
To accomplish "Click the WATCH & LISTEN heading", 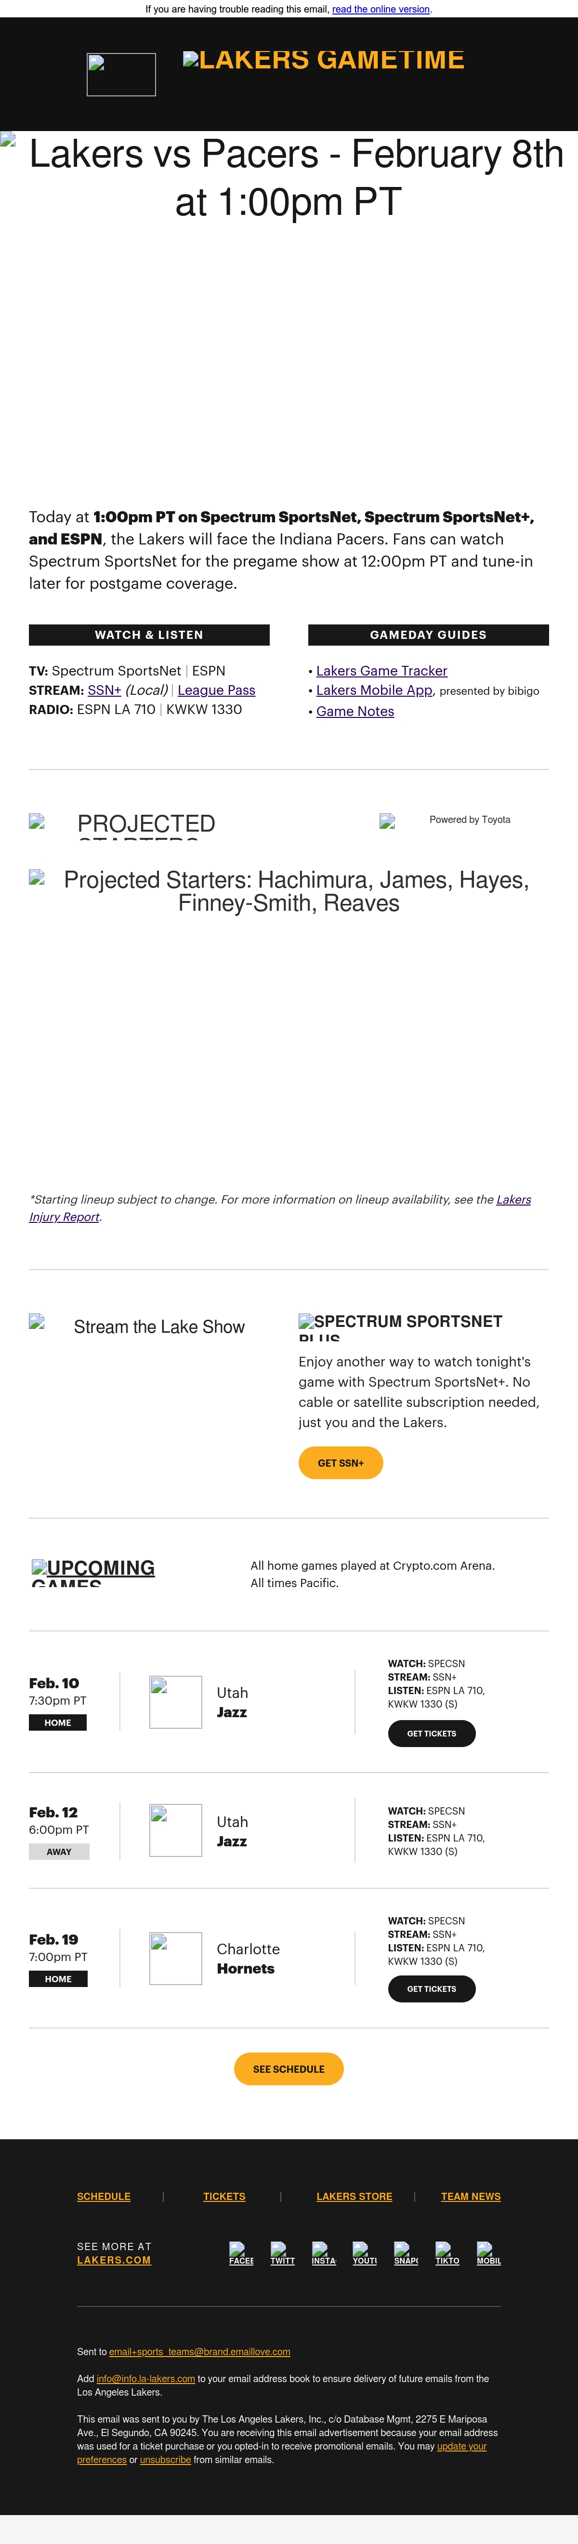I will [149, 635].
